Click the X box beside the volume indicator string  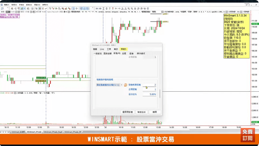click(15, 93)
